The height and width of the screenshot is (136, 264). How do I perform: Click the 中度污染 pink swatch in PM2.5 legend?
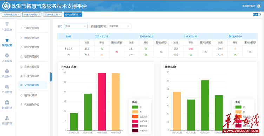pyautogui.click(x=135, y=121)
